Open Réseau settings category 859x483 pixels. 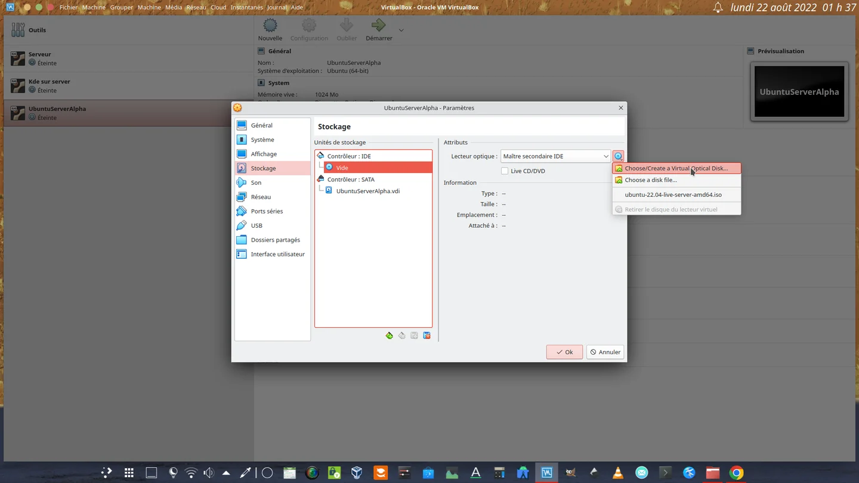coord(273,197)
